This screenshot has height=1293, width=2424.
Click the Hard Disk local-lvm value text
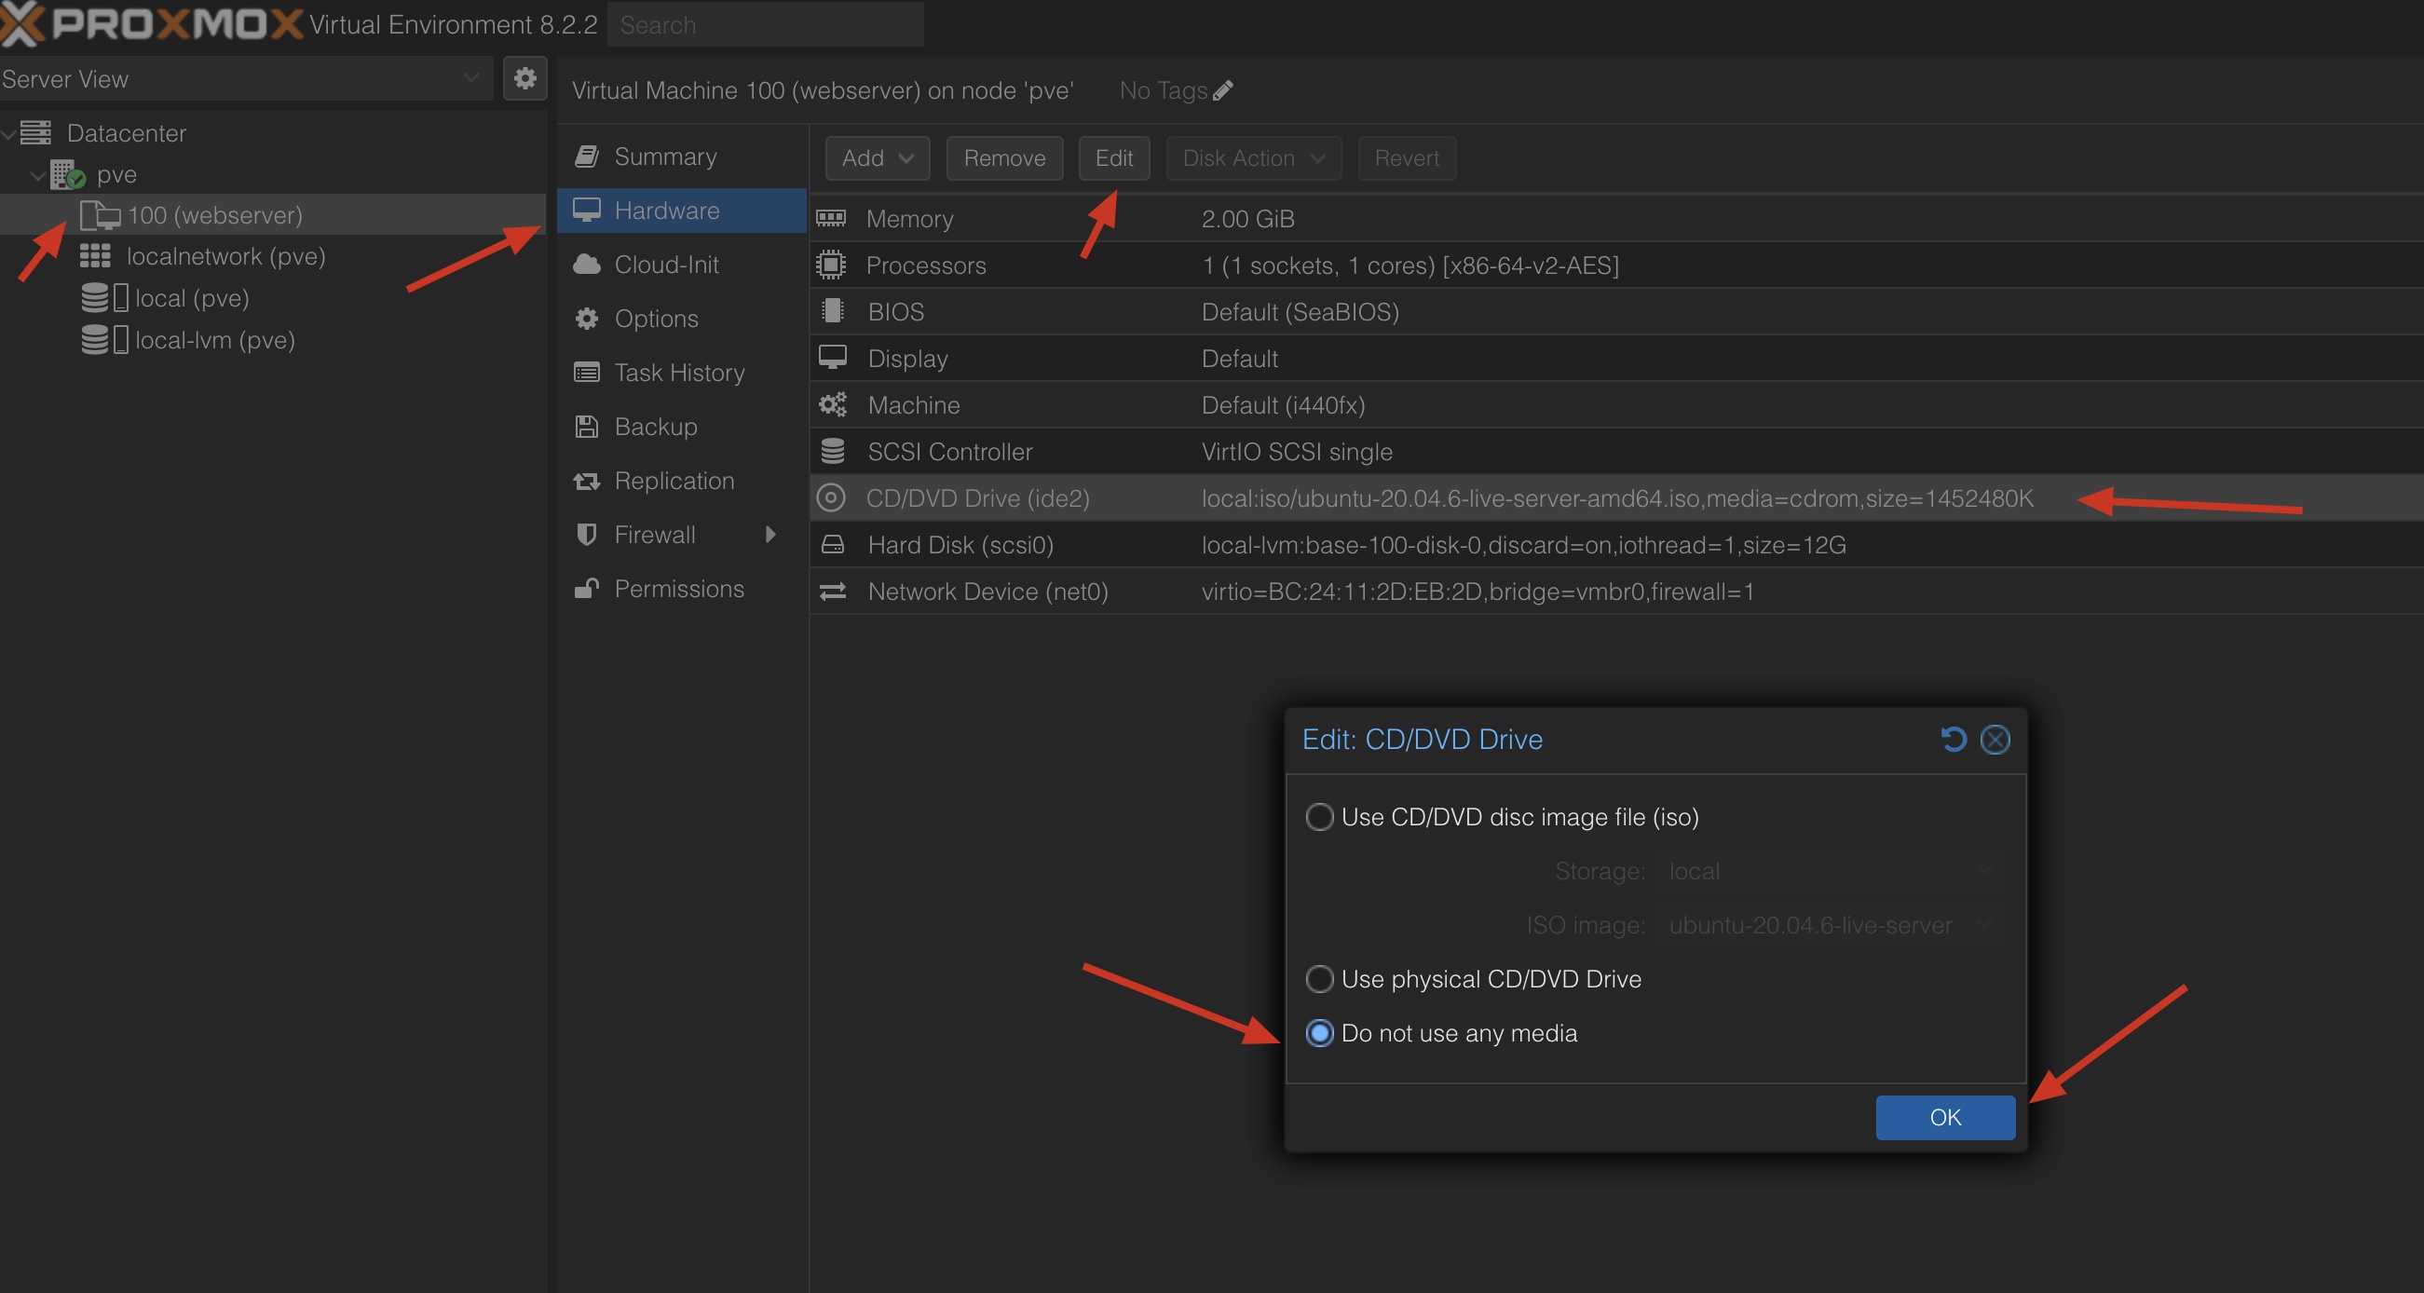point(1523,545)
